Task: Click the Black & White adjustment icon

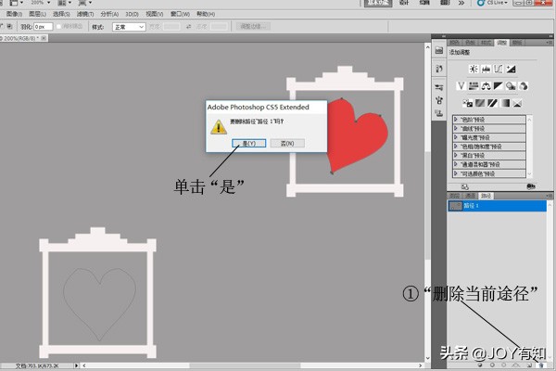Action: click(500, 86)
